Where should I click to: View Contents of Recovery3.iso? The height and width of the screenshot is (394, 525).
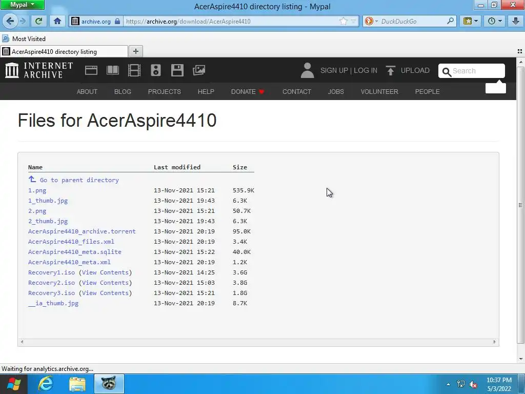click(105, 293)
